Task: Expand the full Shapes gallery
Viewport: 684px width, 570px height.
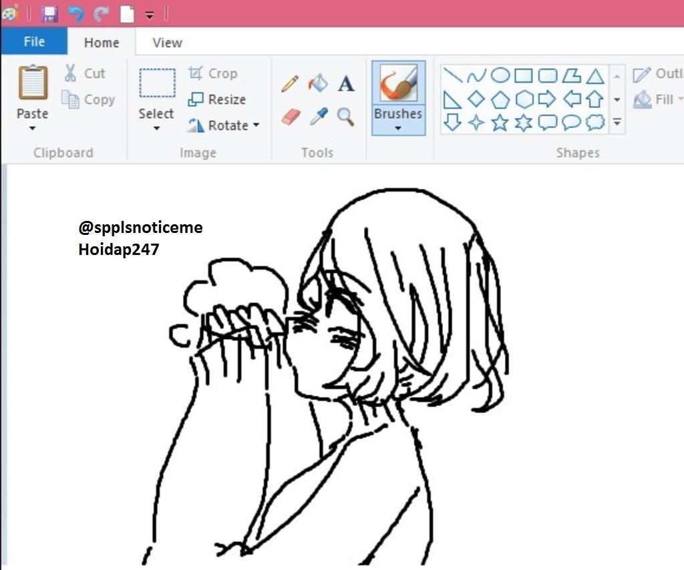Action: (617, 123)
